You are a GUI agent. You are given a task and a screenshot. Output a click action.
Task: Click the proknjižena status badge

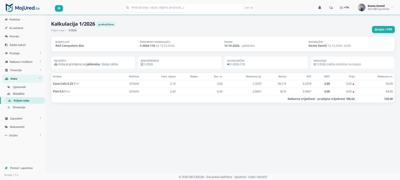106,24
